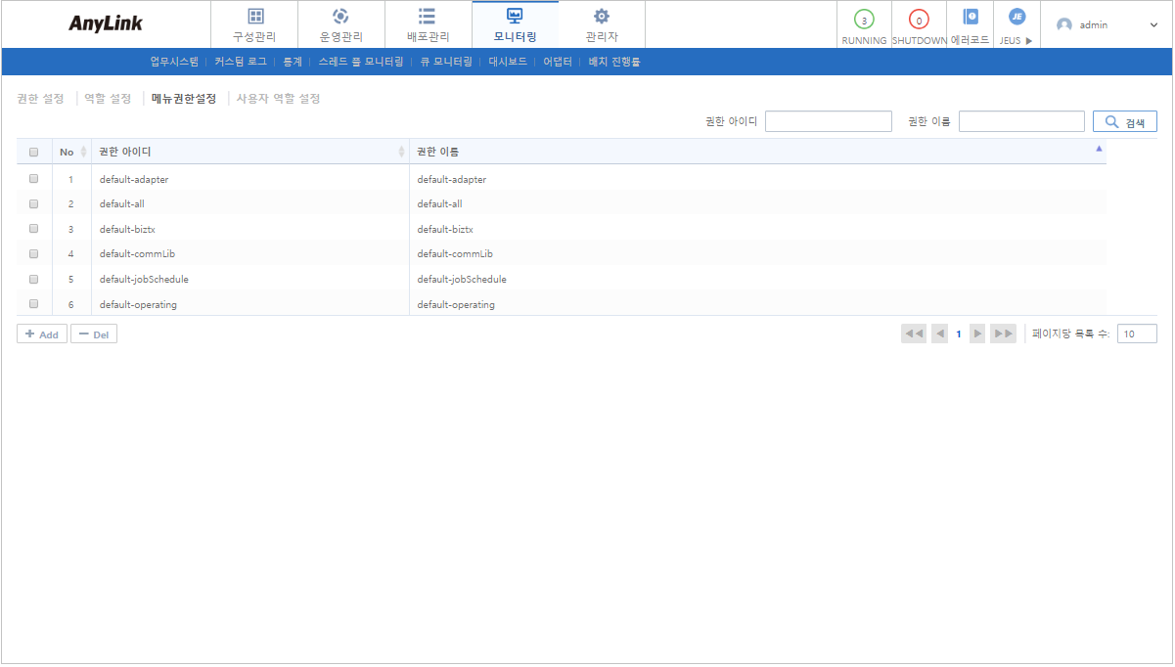Open the 배포관리 list icon

click(428, 17)
